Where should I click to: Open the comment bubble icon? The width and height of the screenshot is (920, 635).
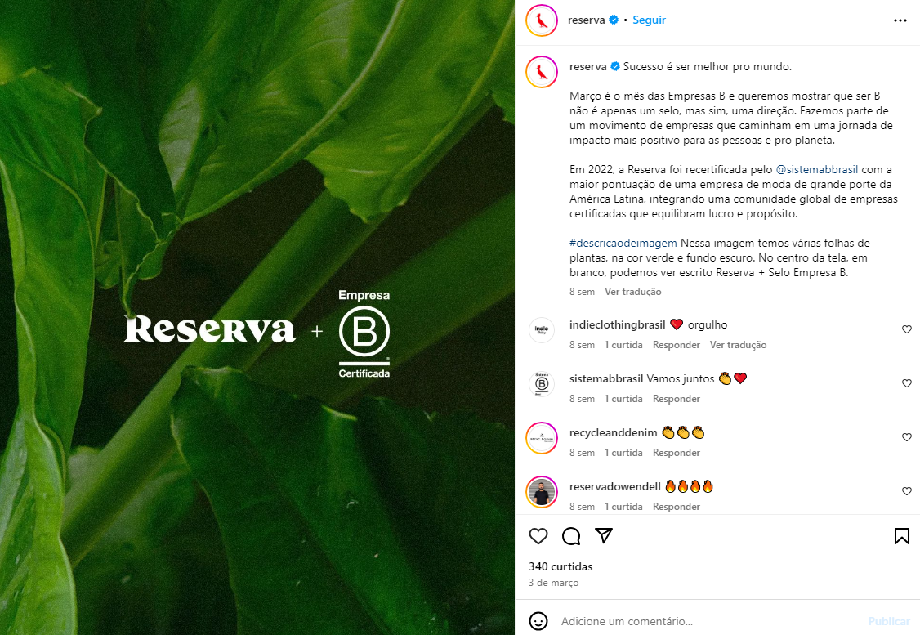[571, 536]
